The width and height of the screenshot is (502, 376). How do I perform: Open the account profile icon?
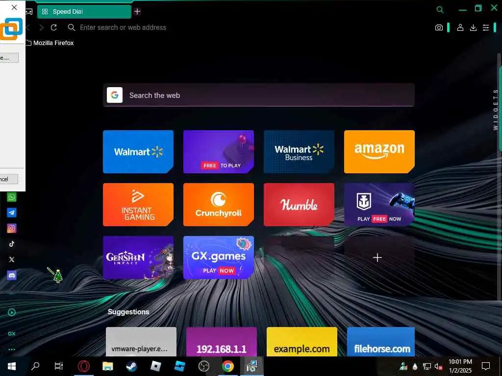coord(460,27)
